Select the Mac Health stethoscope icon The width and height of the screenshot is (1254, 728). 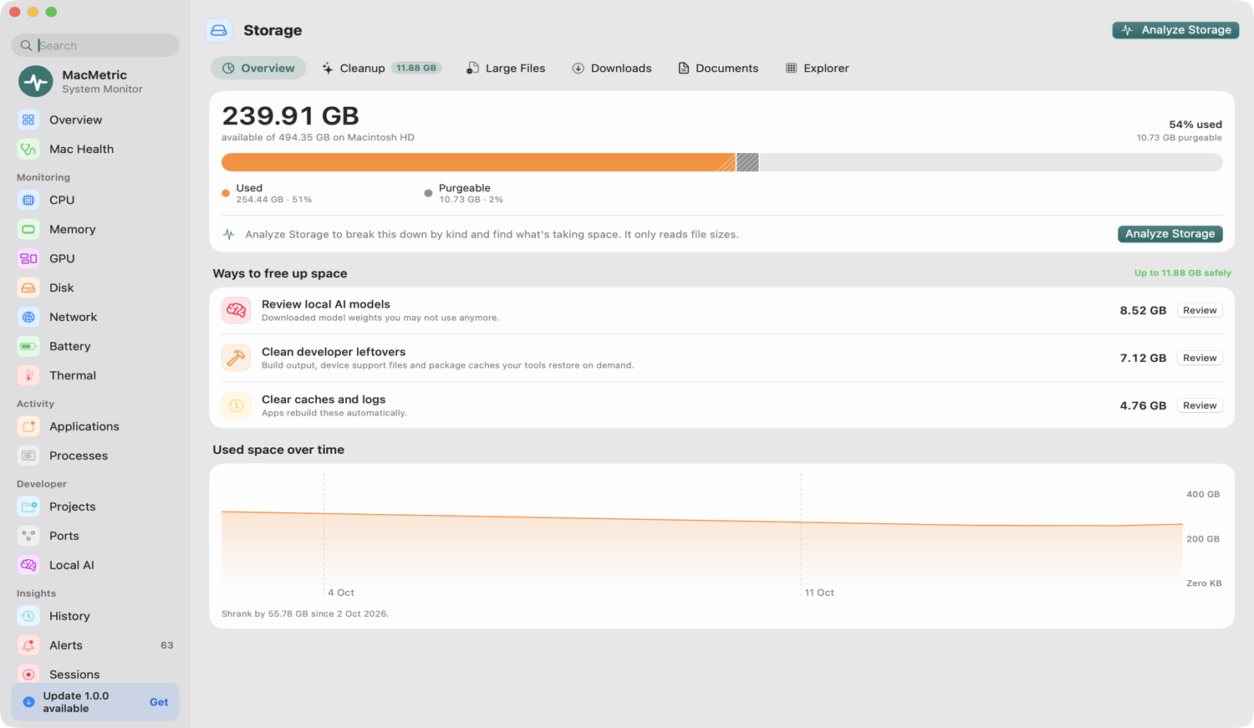(28, 150)
